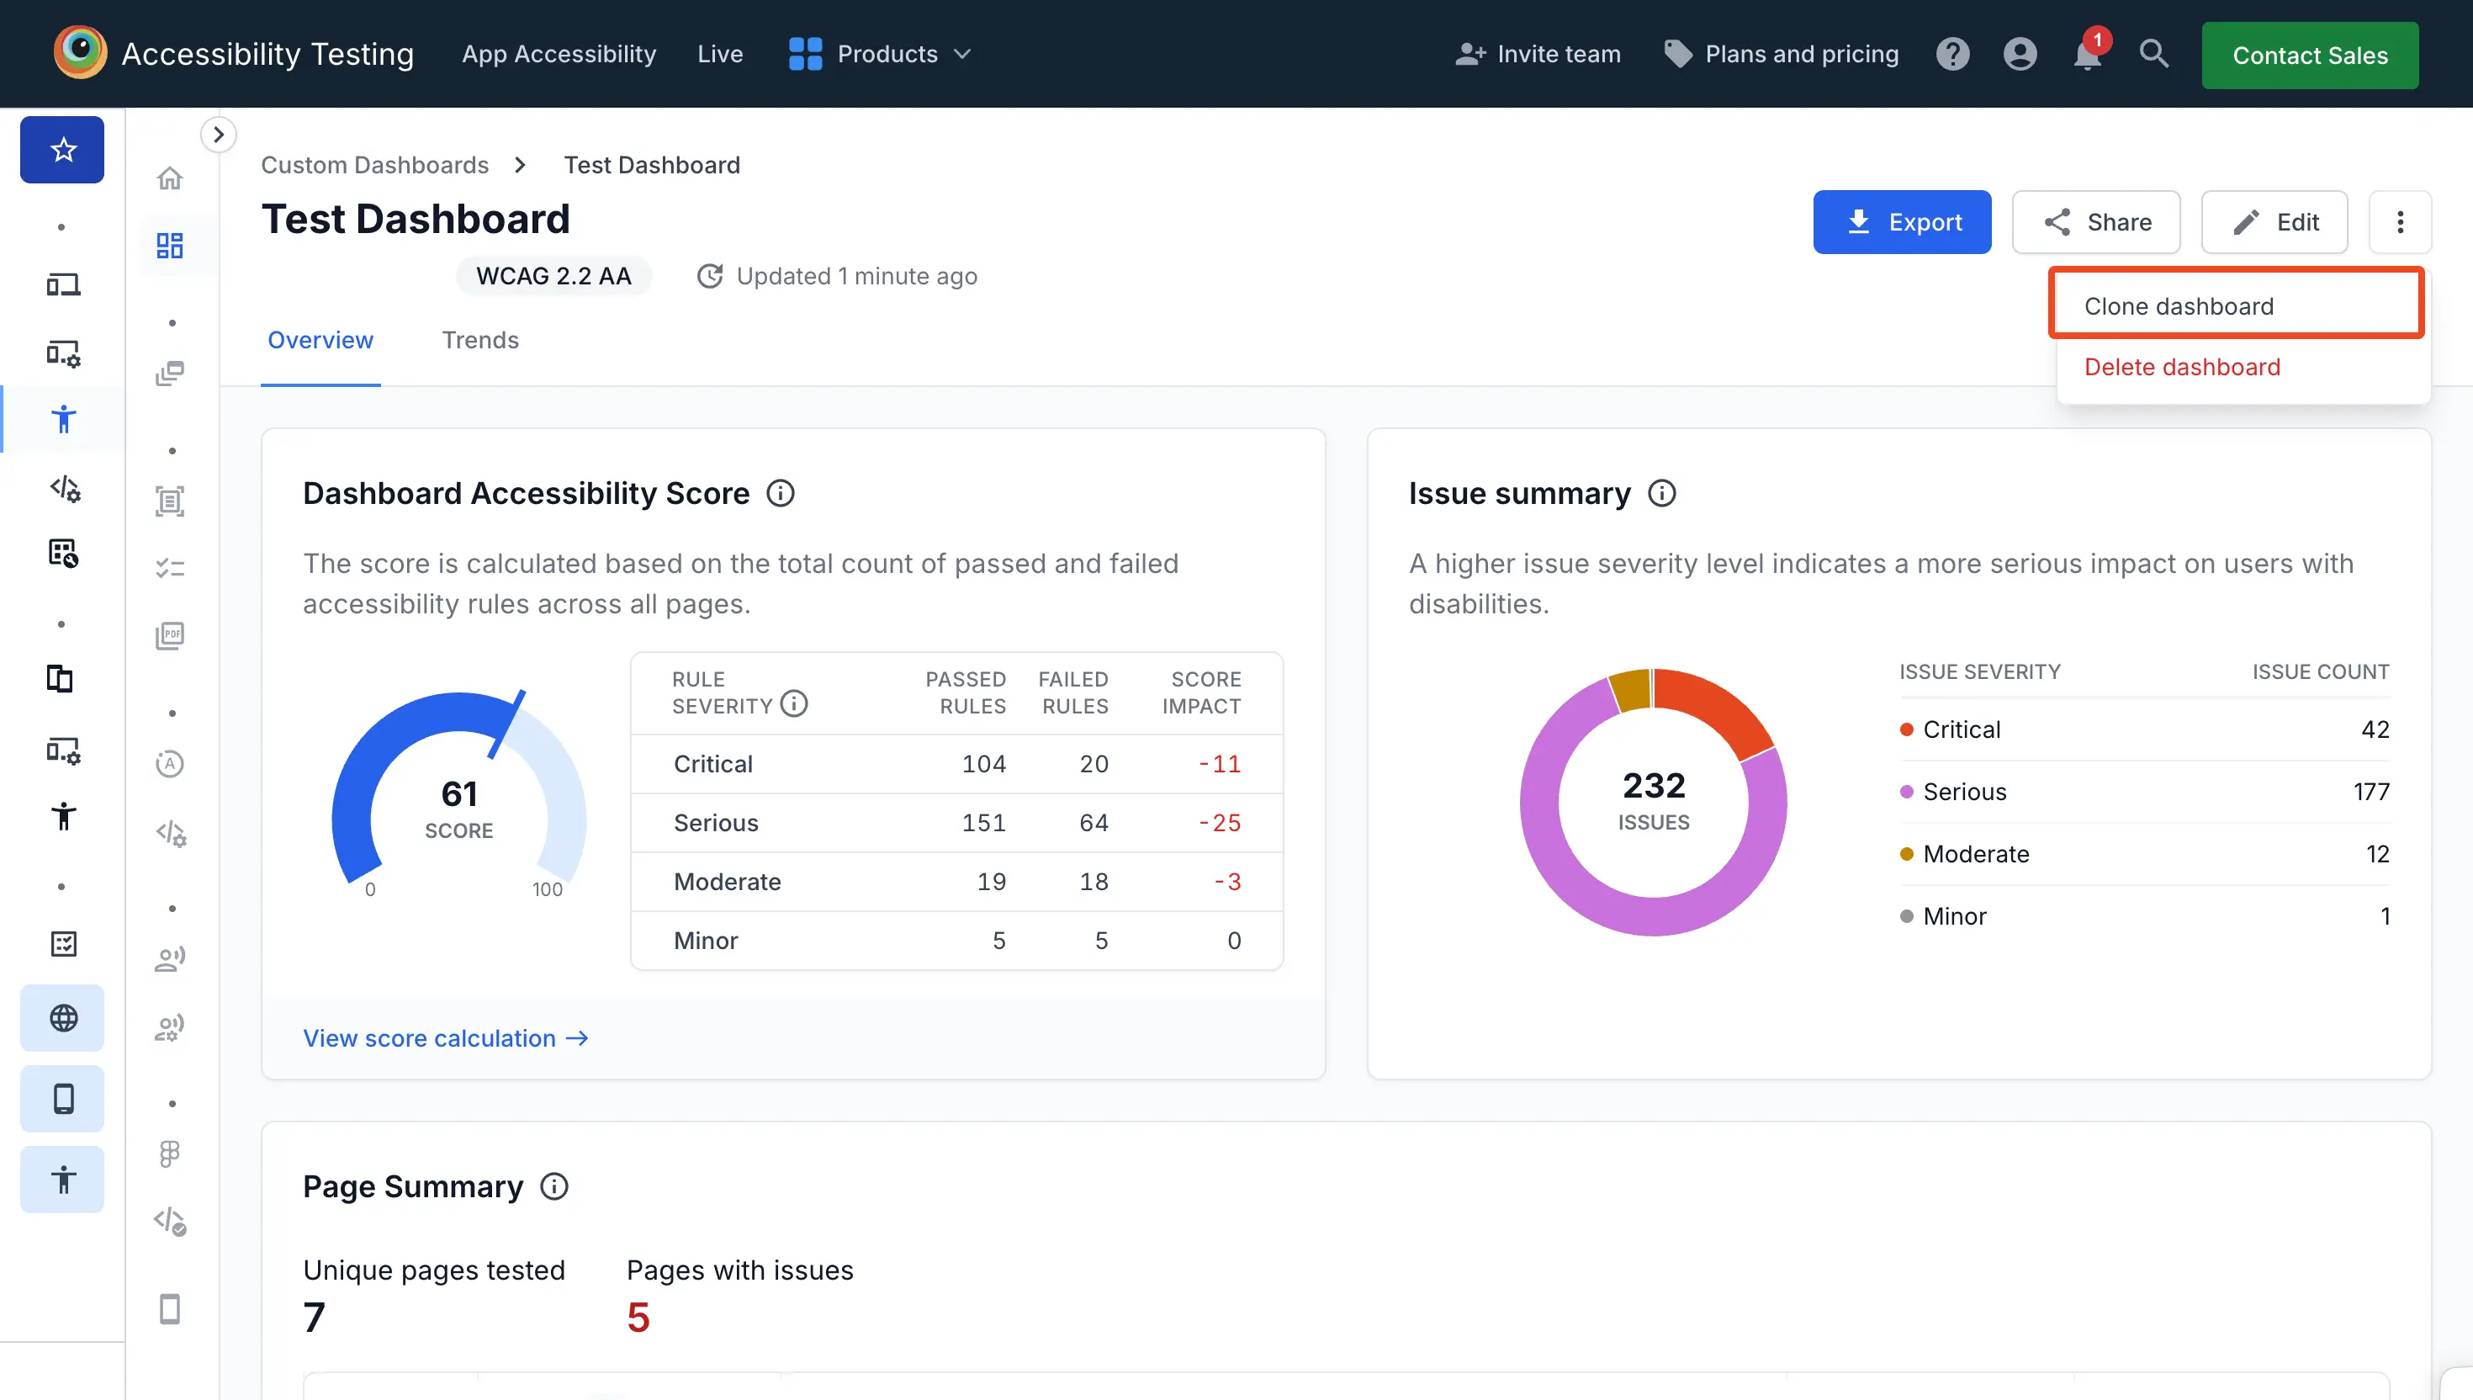2473x1400 pixels.
Task: Click Invite team in the header
Action: 1538,54
